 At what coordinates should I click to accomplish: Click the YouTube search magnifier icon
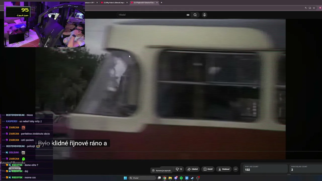[195, 15]
